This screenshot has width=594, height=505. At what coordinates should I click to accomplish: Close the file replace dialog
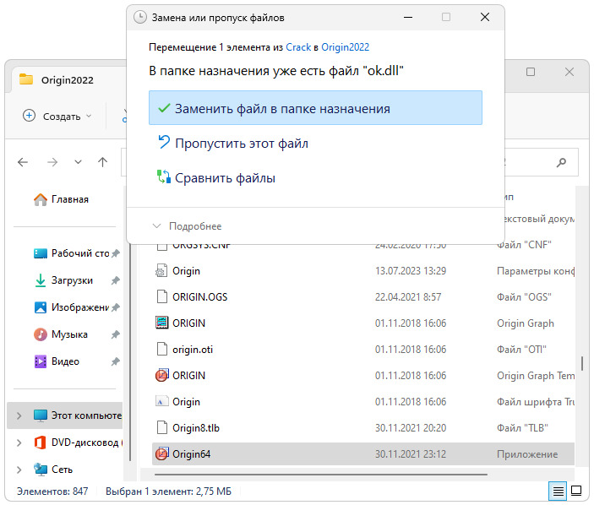click(485, 17)
